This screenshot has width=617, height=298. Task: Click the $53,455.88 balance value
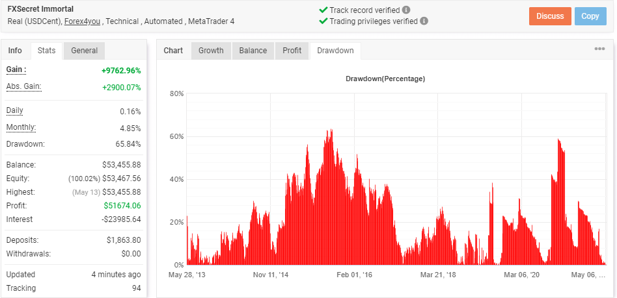(x=121, y=165)
